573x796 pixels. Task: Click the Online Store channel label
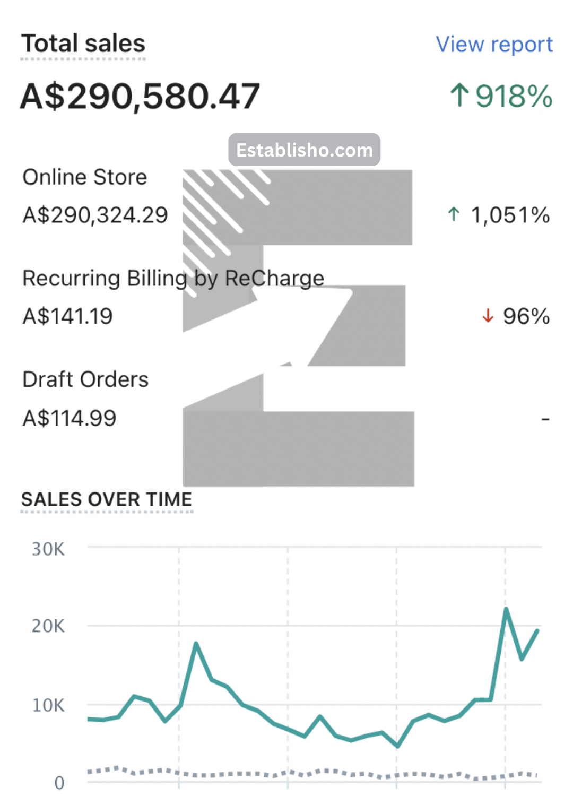pyautogui.click(x=85, y=177)
